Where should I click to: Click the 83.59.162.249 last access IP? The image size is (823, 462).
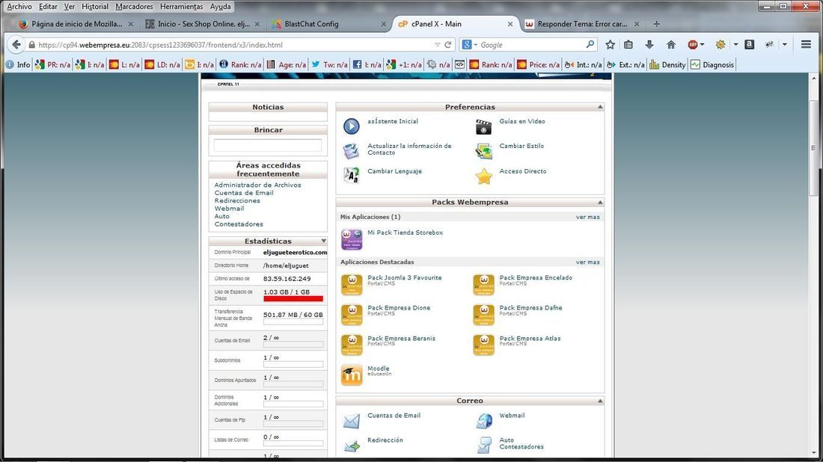[287, 278]
